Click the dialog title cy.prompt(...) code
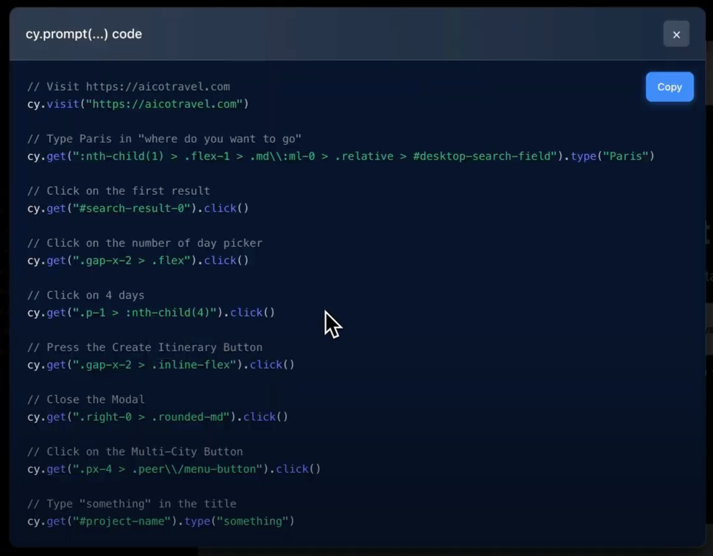The width and height of the screenshot is (713, 556). tap(83, 34)
